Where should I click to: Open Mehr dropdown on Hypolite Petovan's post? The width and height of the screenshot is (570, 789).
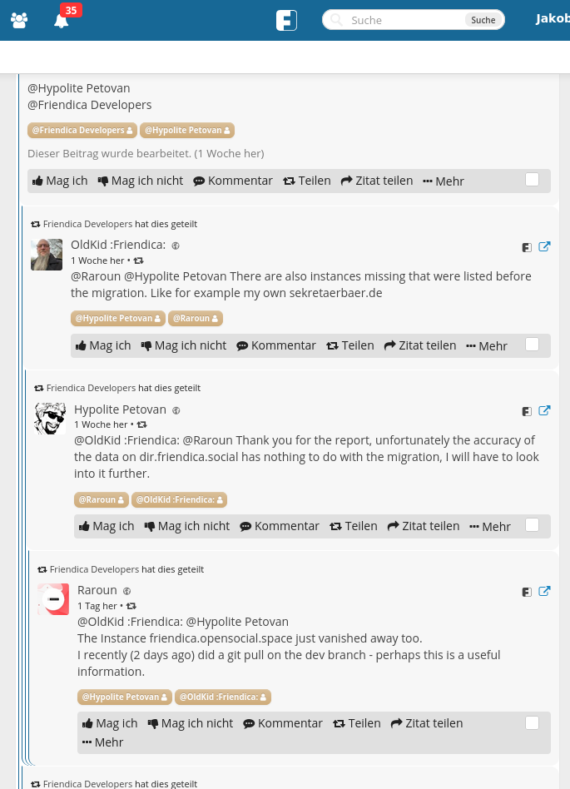(490, 527)
